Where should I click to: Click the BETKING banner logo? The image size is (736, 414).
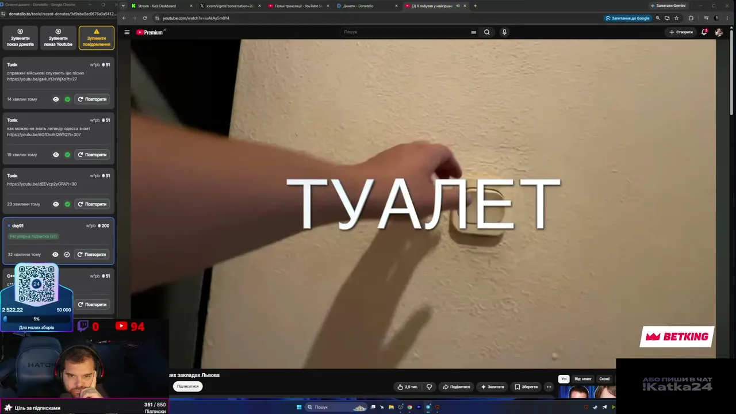(x=677, y=337)
